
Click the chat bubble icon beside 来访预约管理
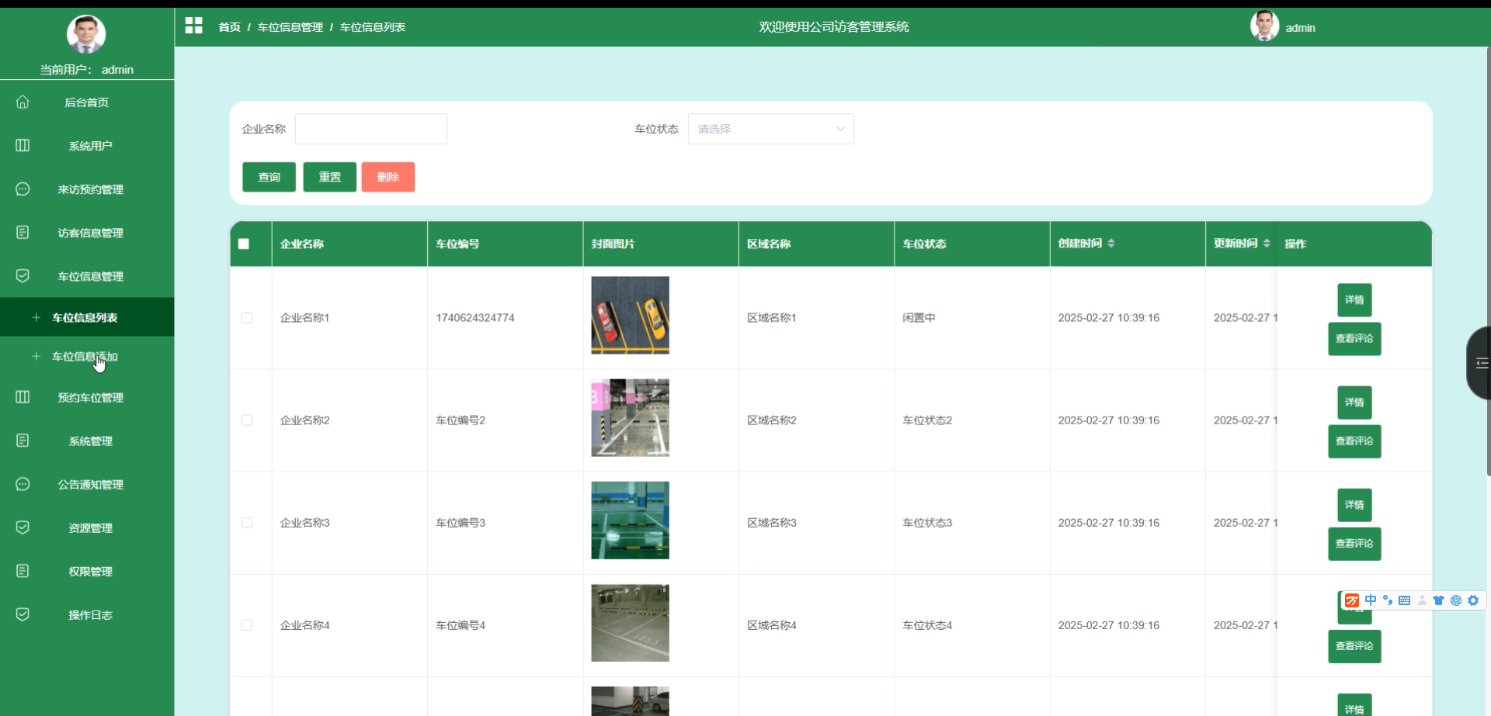pyautogui.click(x=23, y=189)
